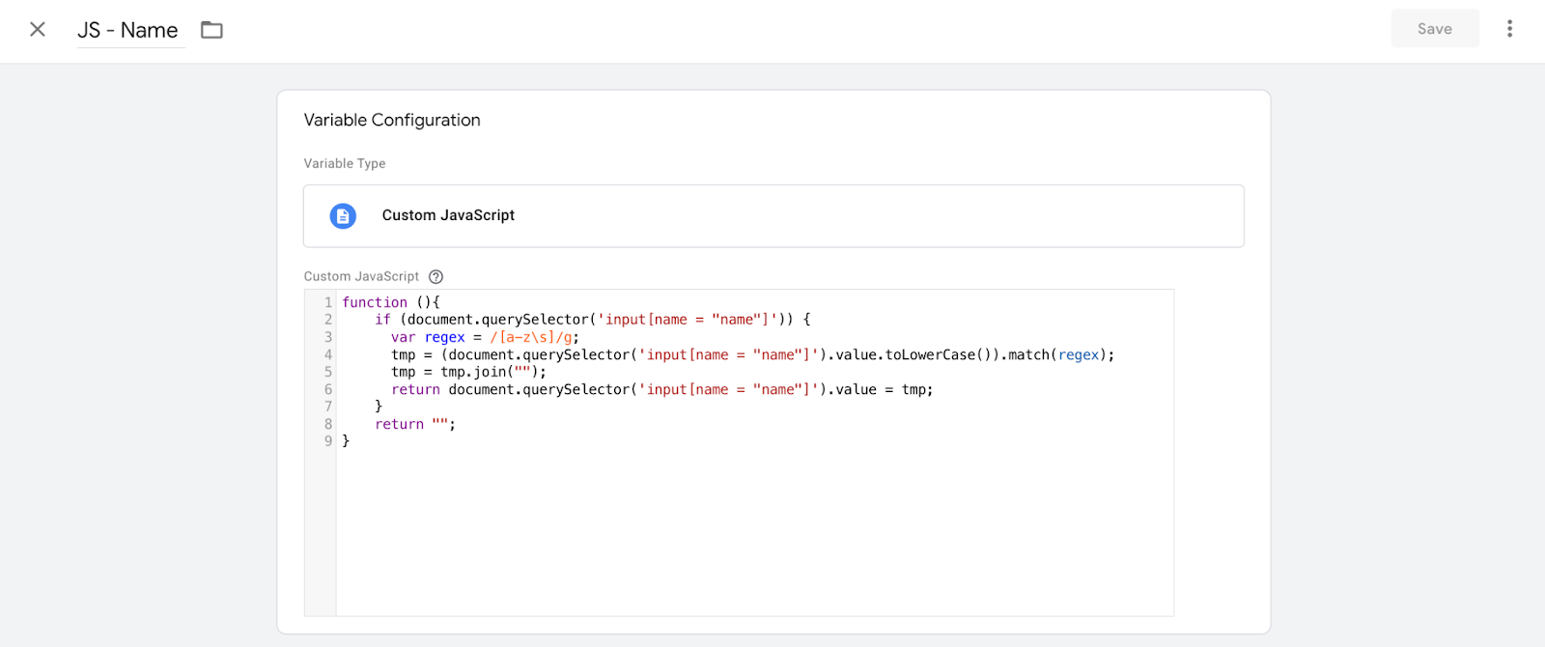Click code line 1 'function (){'
The width and height of the screenshot is (1545, 647).
391,302
